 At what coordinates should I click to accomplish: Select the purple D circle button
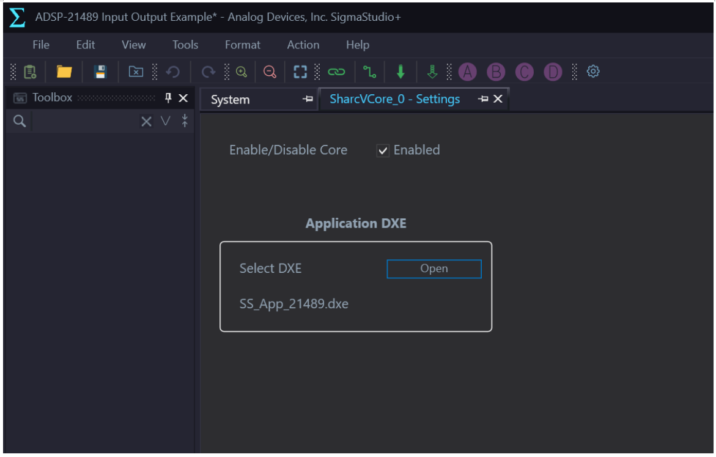(x=553, y=72)
